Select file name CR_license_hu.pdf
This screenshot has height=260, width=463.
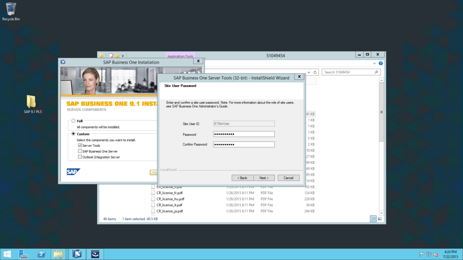(x=170, y=199)
